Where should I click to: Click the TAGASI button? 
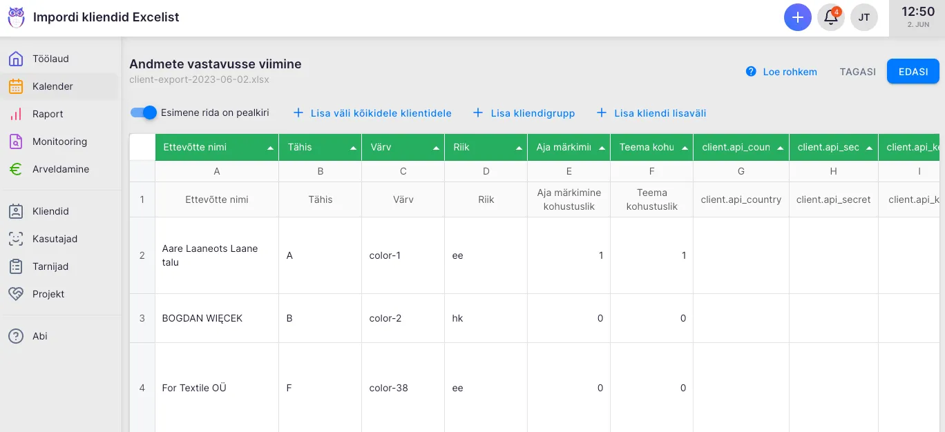[x=857, y=72]
